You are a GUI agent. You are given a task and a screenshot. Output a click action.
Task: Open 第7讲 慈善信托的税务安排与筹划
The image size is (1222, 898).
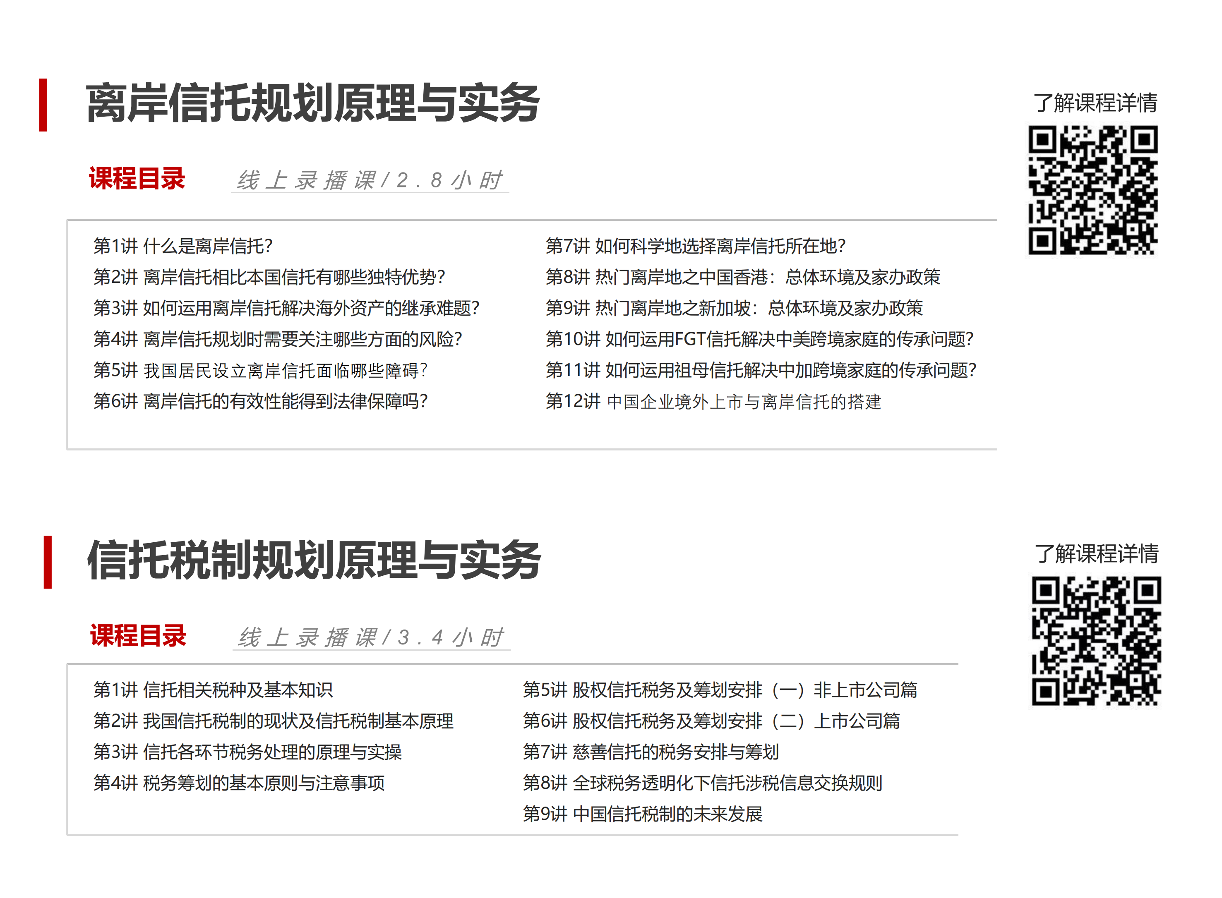click(x=651, y=752)
